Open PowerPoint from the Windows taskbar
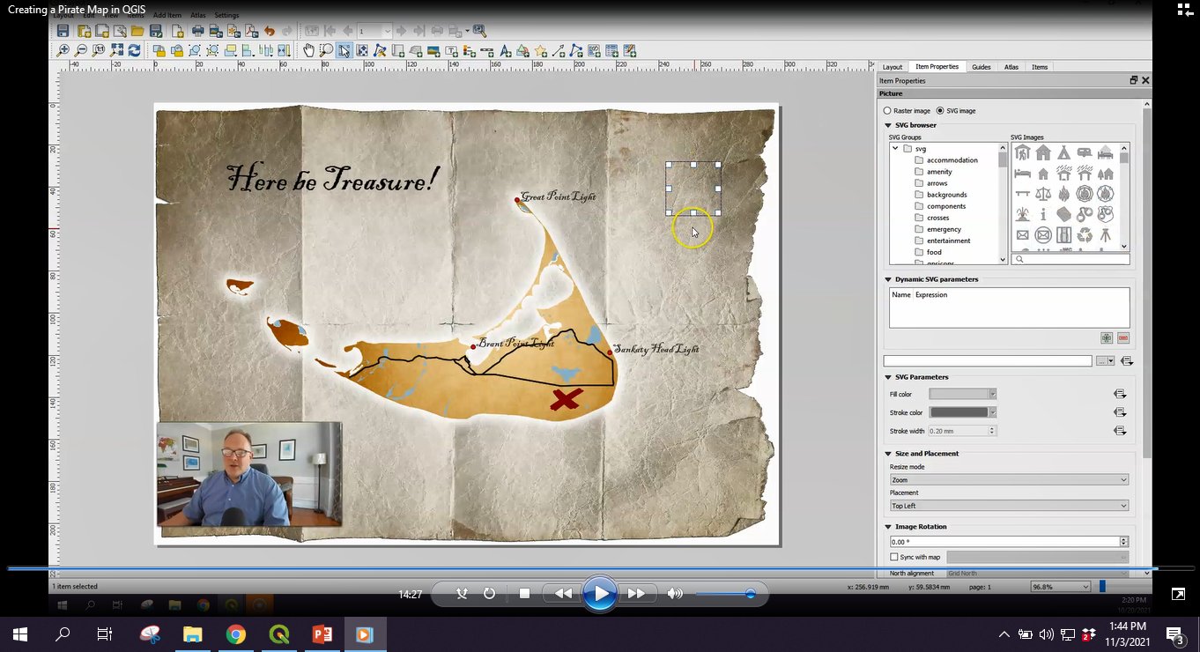This screenshot has width=1200, height=652. tap(321, 633)
